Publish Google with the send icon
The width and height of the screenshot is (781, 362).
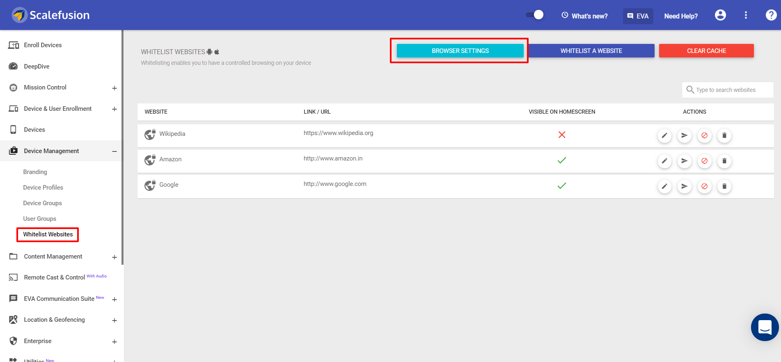point(684,186)
